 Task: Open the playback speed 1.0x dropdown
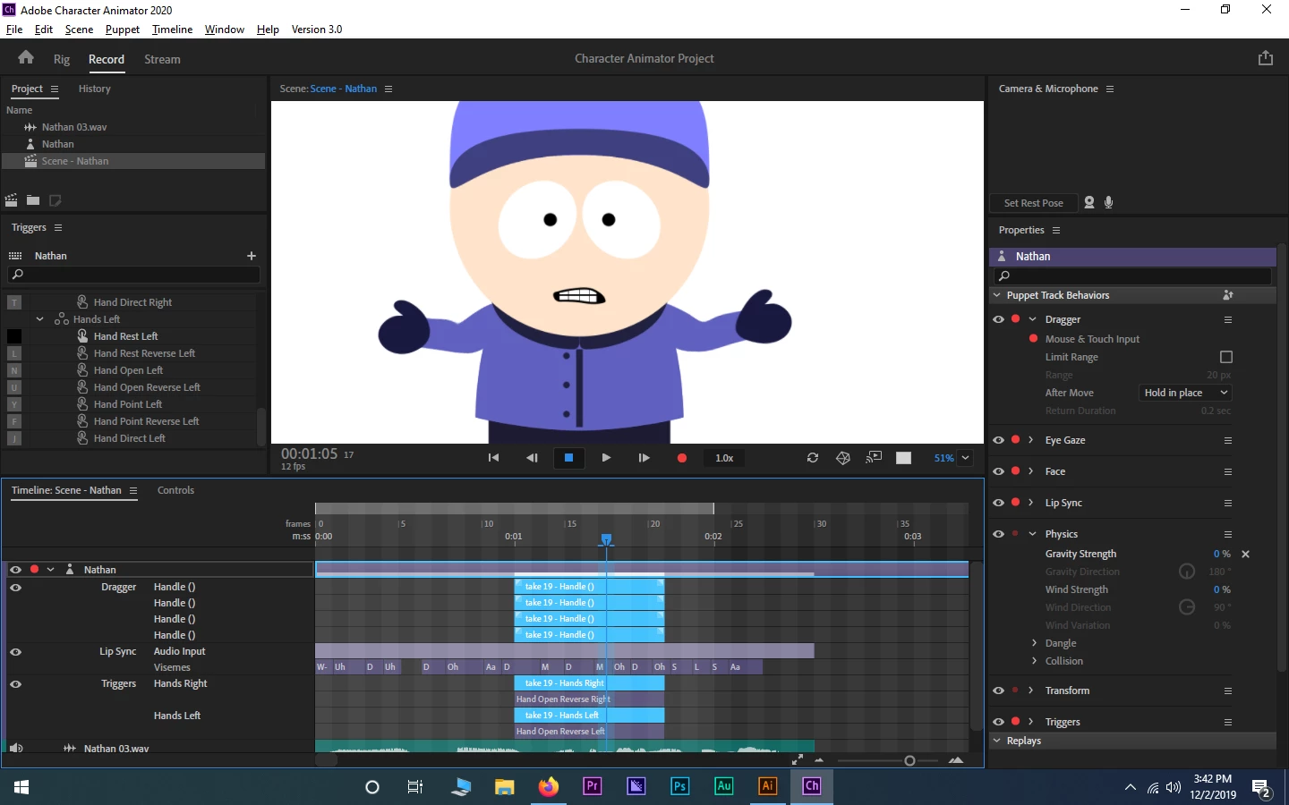point(724,458)
